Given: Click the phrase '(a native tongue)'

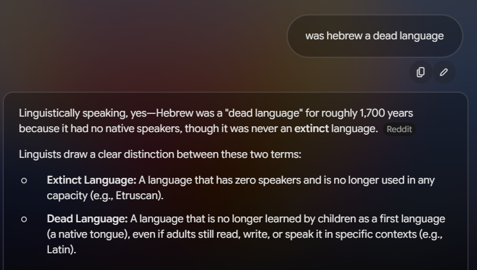Looking at the screenshot, I should 88,235.
